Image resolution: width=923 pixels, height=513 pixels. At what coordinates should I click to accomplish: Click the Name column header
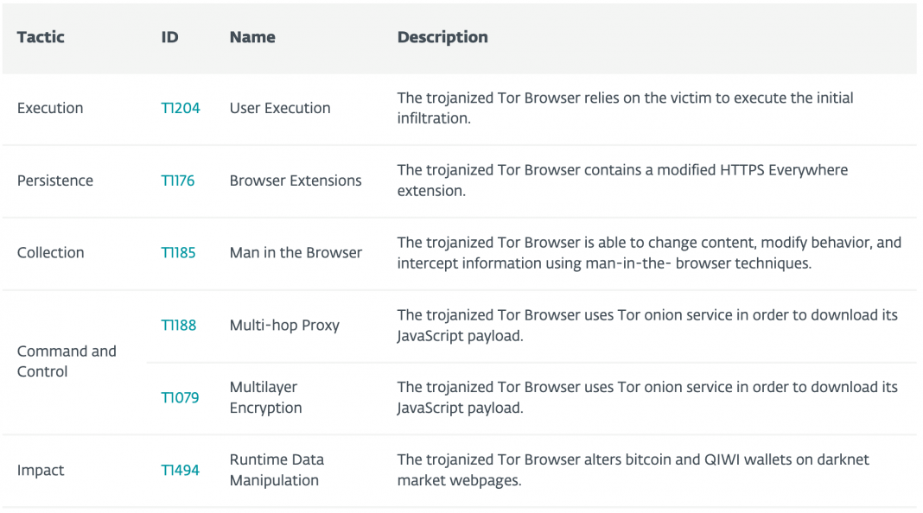[252, 37]
